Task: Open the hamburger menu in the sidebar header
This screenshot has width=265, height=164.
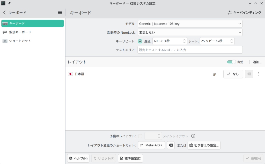Action: 60,12
